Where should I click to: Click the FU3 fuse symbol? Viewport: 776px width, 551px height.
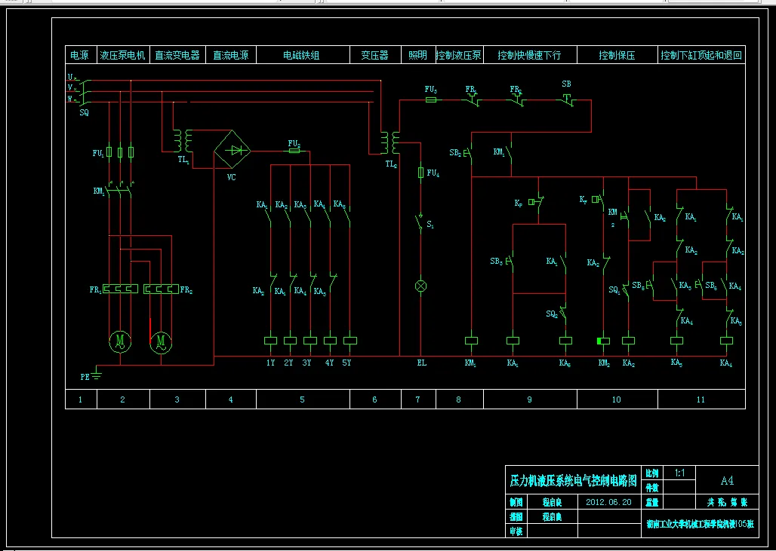pyautogui.click(x=431, y=99)
